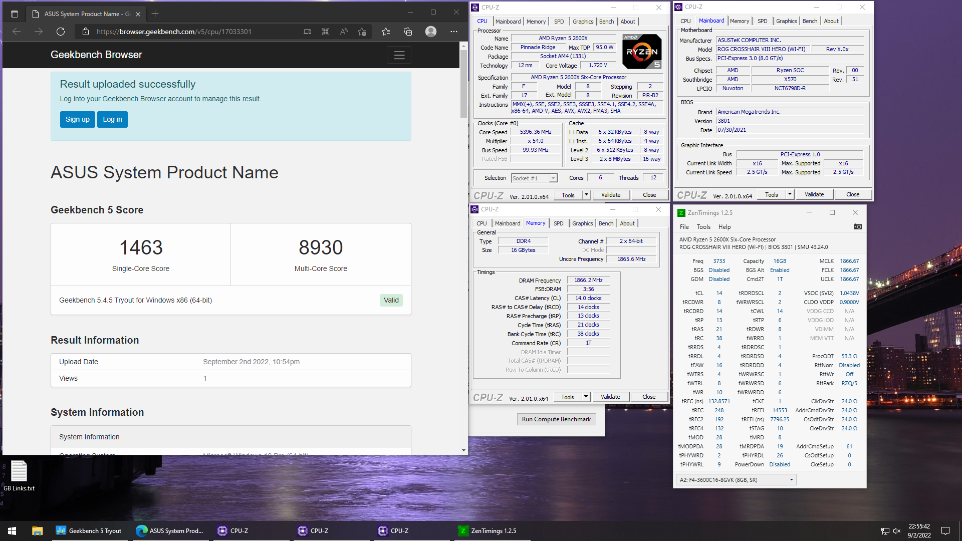This screenshot has width=962, height=541.
Task: Open the browser collections icon
Action: (408, 32)
